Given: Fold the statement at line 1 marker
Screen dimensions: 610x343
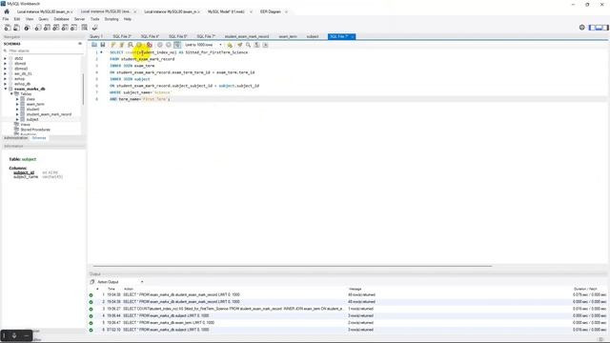Looking at the screenshot, I should 101,52.
